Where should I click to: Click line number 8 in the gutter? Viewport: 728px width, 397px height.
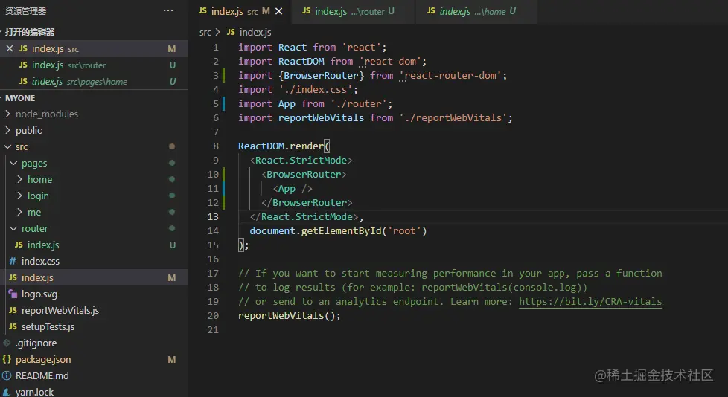click(215, 146)
